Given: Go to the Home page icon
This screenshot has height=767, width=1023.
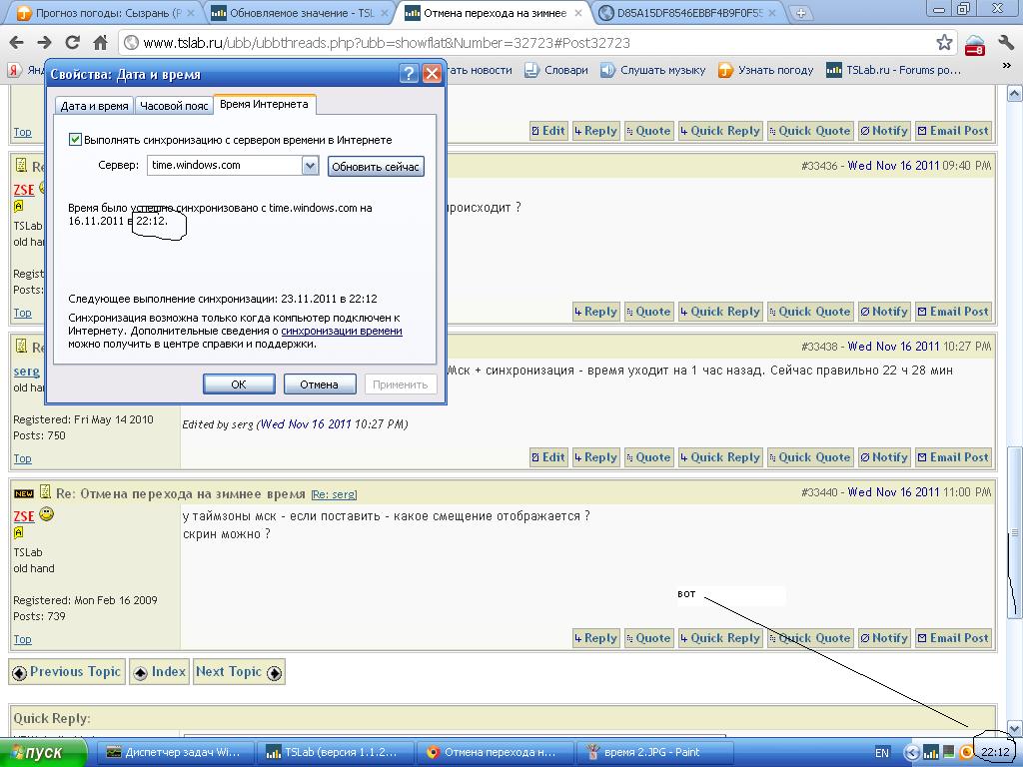Looking at the screenshot, I should click(x=100, y=42).
